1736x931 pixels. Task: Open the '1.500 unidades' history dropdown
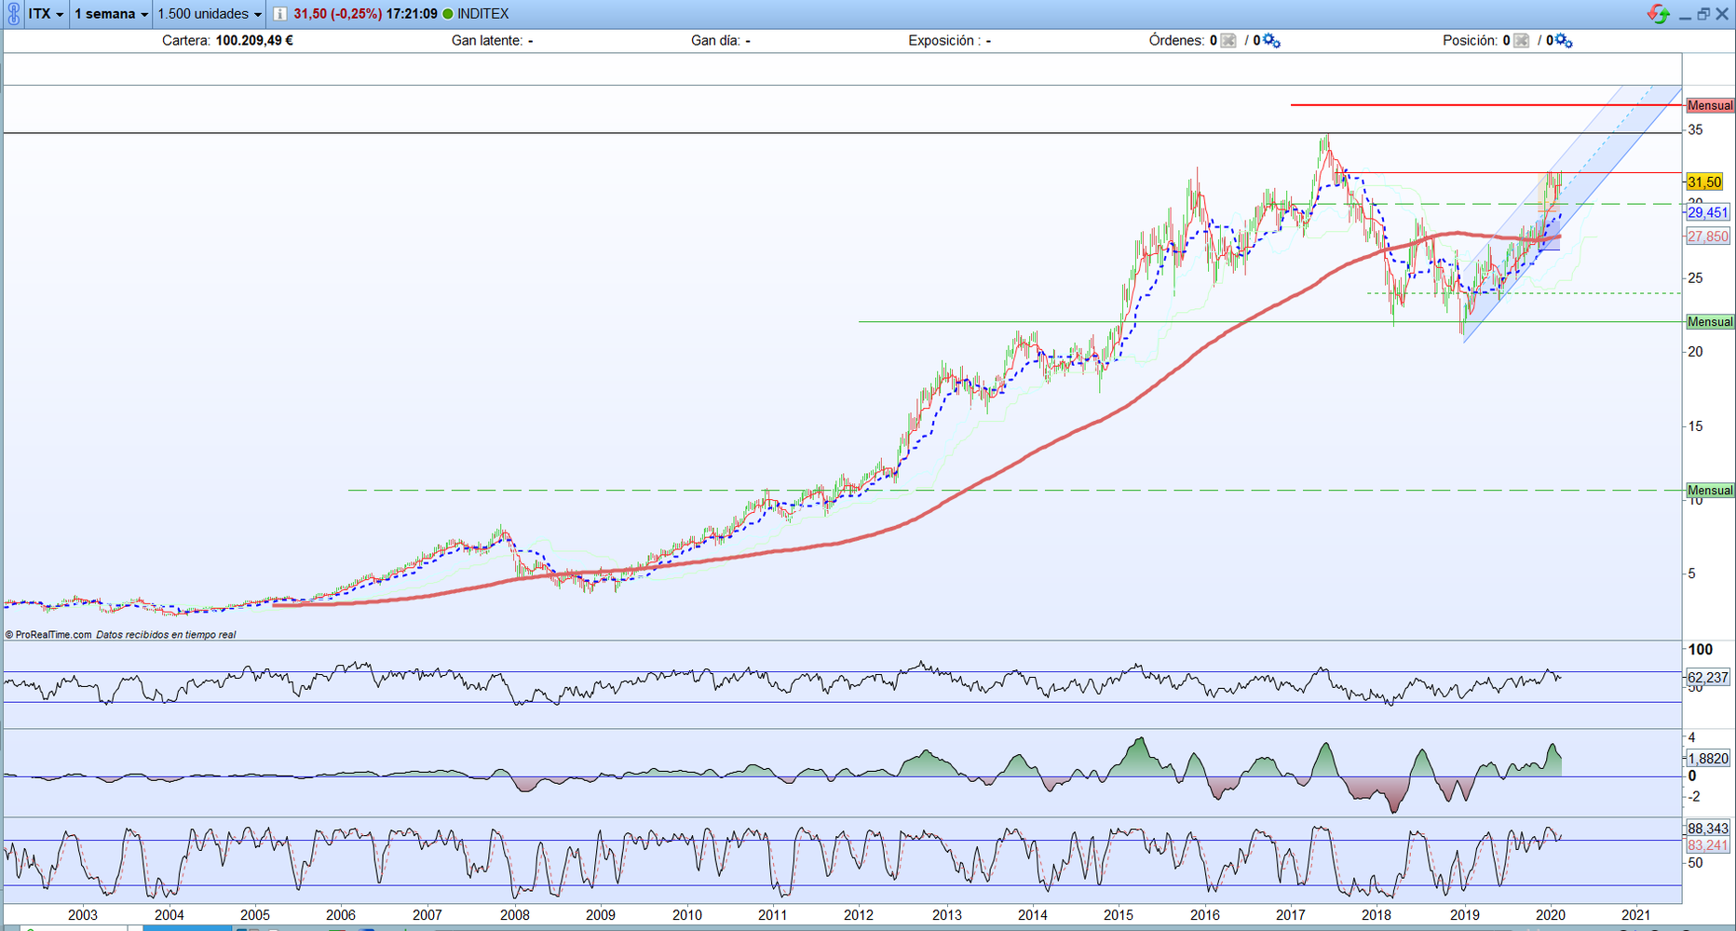[x=210, y=14]
